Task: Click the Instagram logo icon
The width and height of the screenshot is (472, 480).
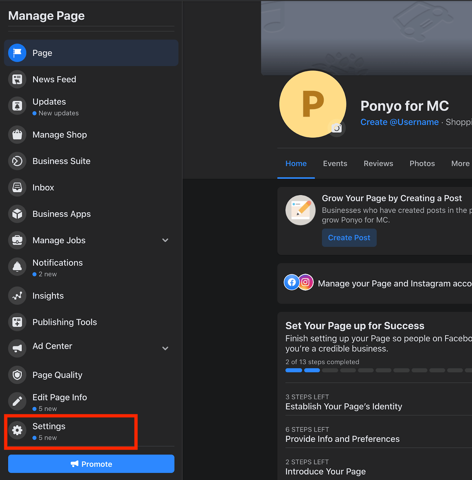Action: [x=305, y=282]
